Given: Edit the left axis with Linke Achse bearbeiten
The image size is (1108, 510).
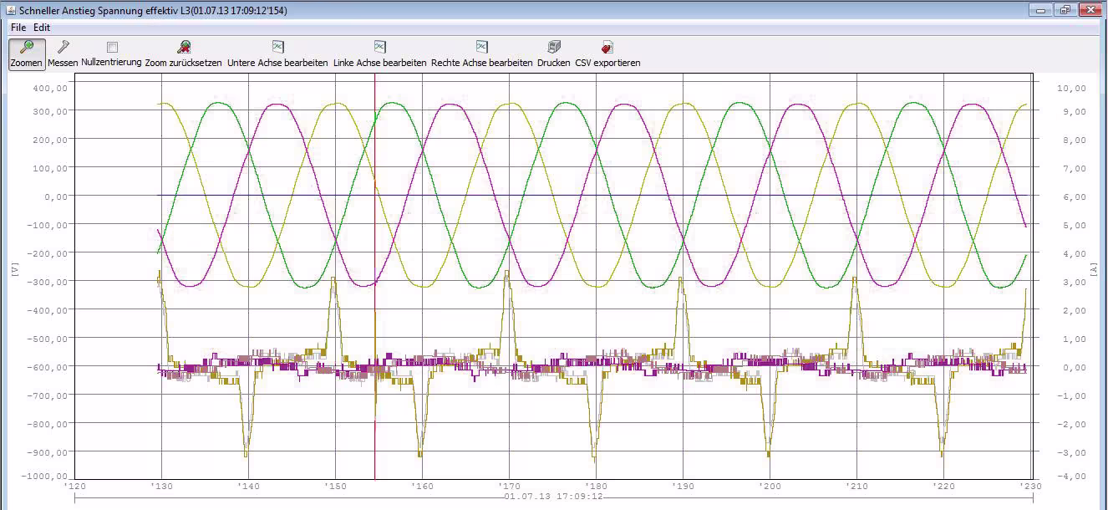Looking at the screenshot, I should [379, 48].
